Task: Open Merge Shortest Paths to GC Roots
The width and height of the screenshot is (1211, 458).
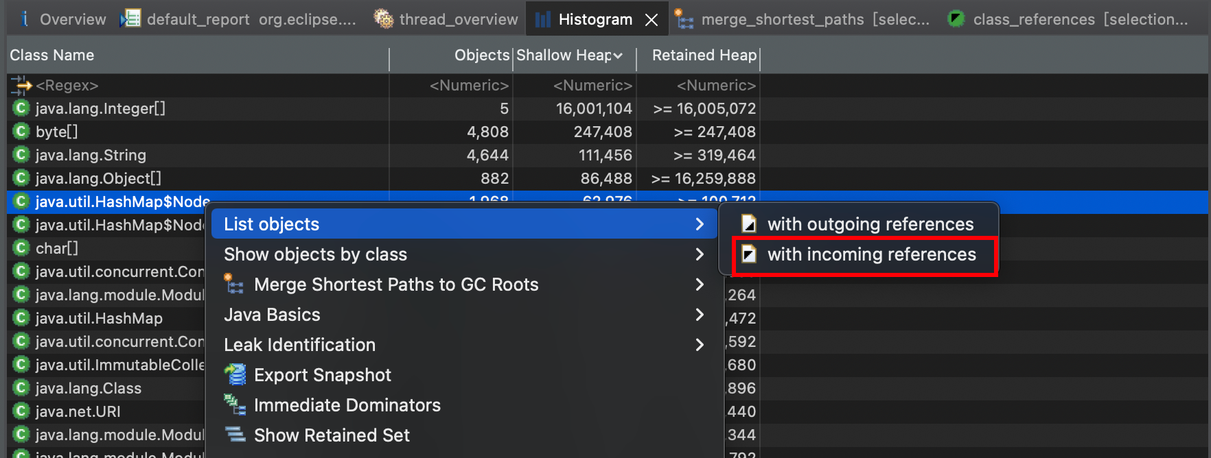Action: pyautogui.click(x=464, y=285)
